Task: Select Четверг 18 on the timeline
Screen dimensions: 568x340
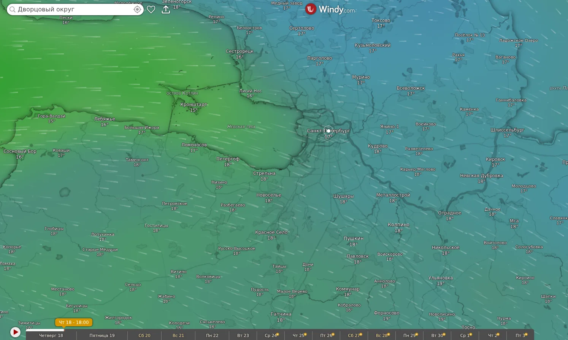Action: tap(51, 335)
